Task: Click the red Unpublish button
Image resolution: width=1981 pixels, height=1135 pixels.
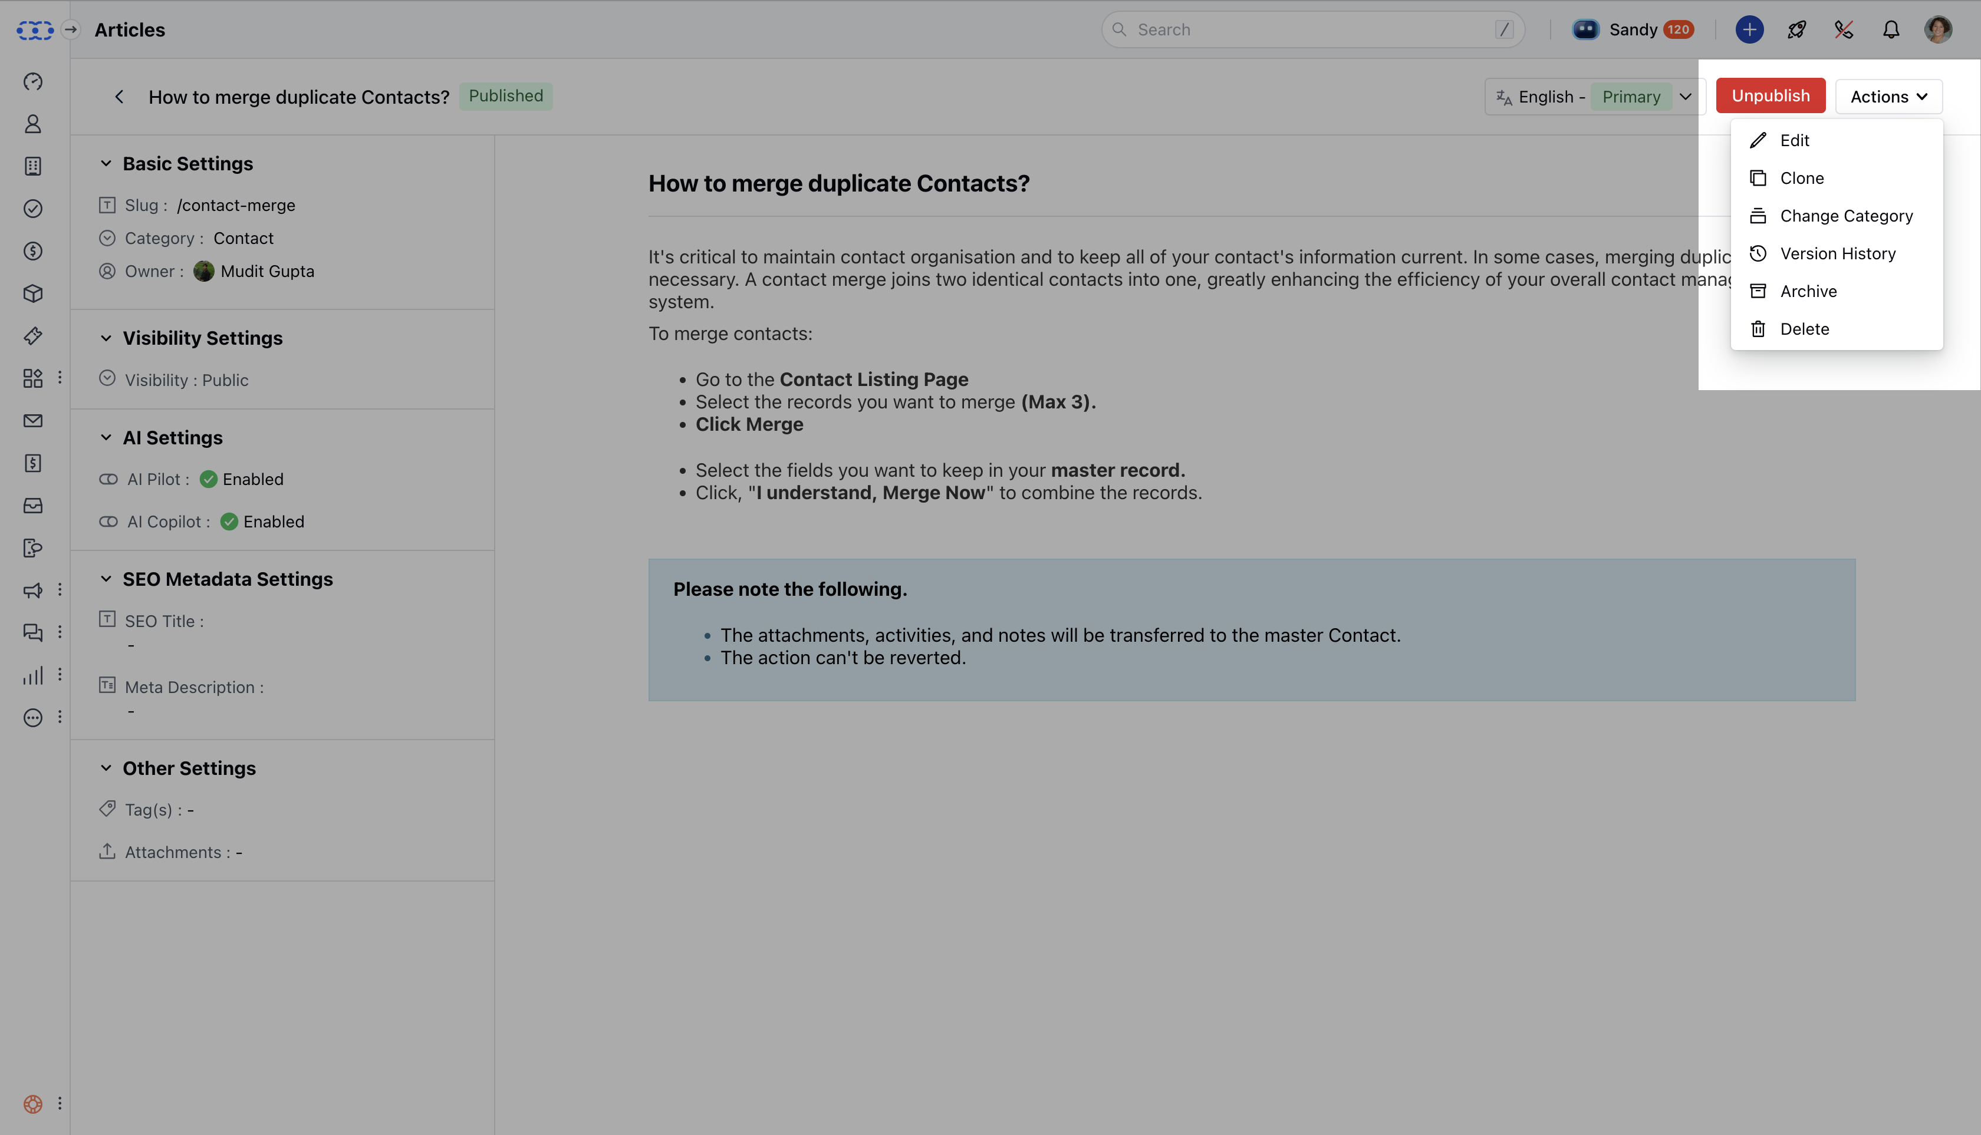Action: pos(1770,96)
